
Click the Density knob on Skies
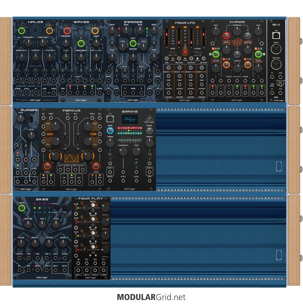pos(35,244)
